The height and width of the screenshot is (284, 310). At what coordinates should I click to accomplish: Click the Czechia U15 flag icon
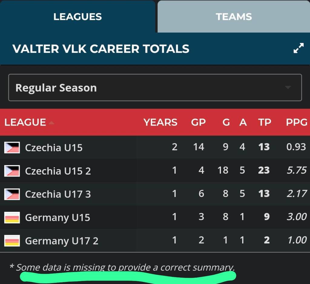(x=12, y=148)
